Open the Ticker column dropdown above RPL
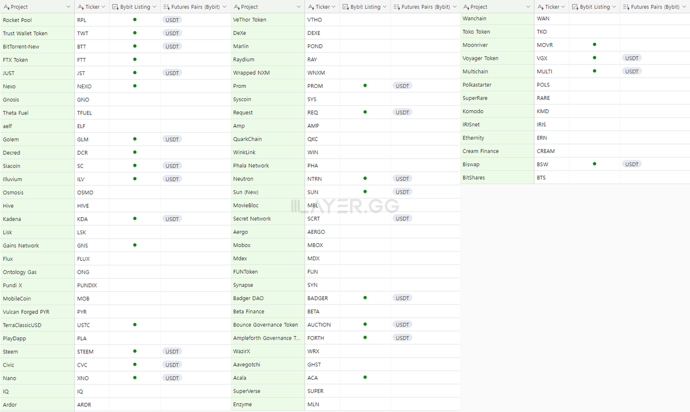Screen dimensions: 690x412 pyautogui.click(x=104, y=7)
